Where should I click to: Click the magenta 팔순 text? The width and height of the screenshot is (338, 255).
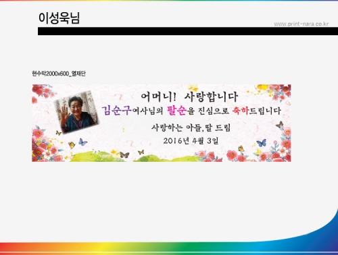[177, 111]
